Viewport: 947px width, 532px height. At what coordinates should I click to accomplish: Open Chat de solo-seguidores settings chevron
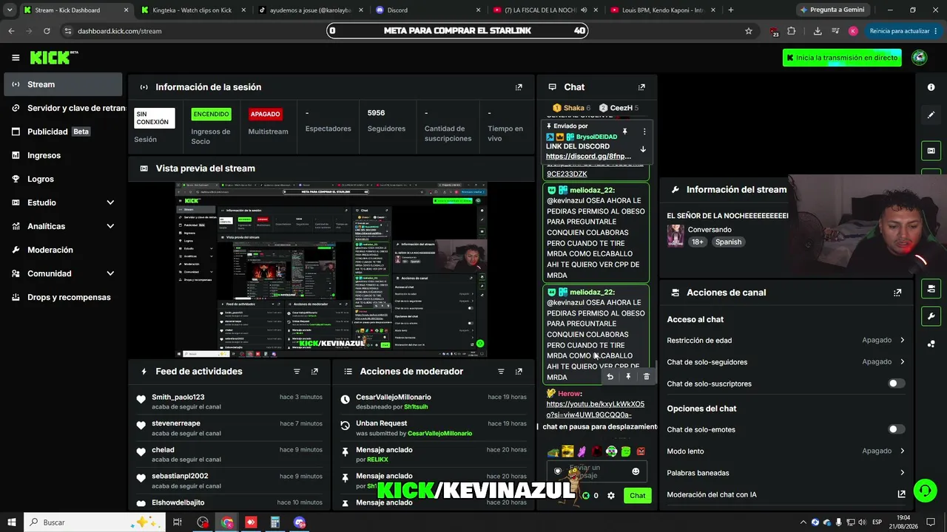coord(902,361)
